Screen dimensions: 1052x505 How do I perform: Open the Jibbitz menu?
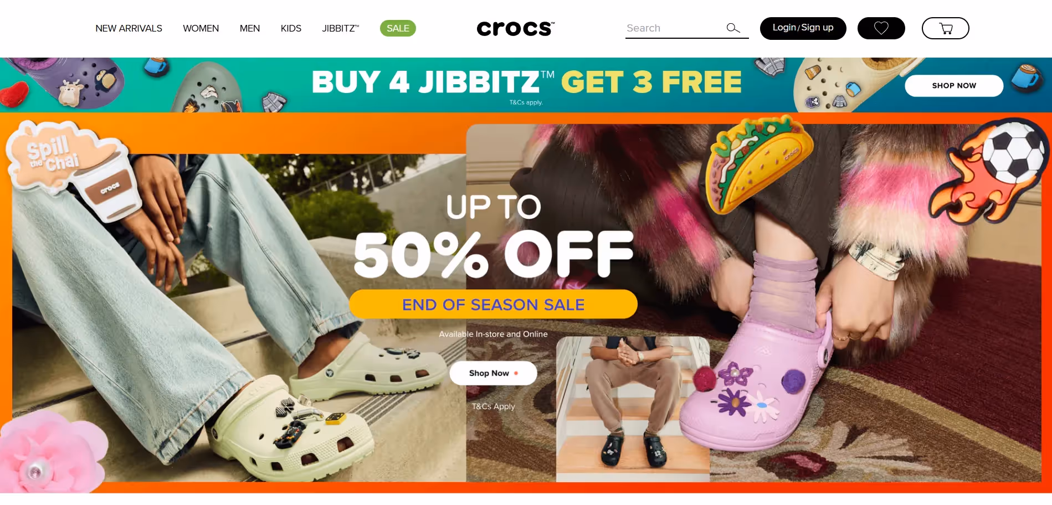pos(340,28)
